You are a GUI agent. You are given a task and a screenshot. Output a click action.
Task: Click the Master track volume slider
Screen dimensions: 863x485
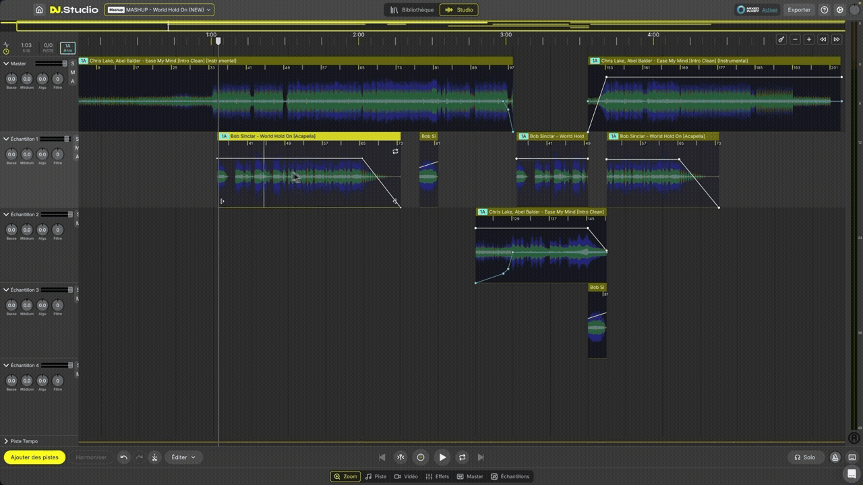[51, 64]
